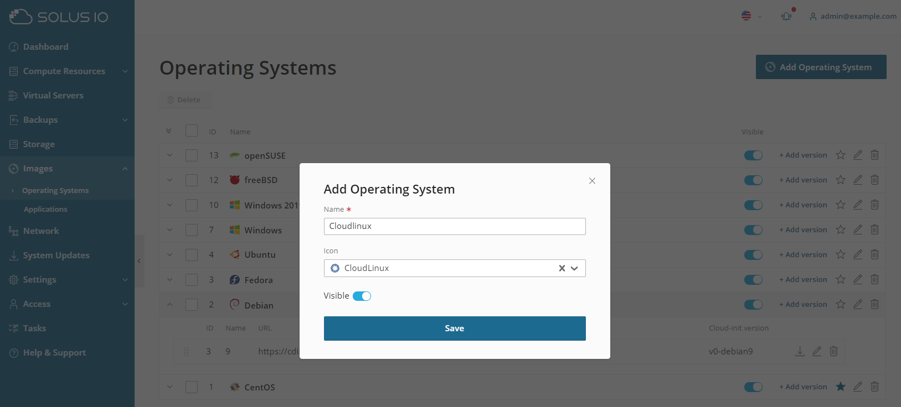Expand the Settings menu

pyautogui.click(x=67, y=280)
